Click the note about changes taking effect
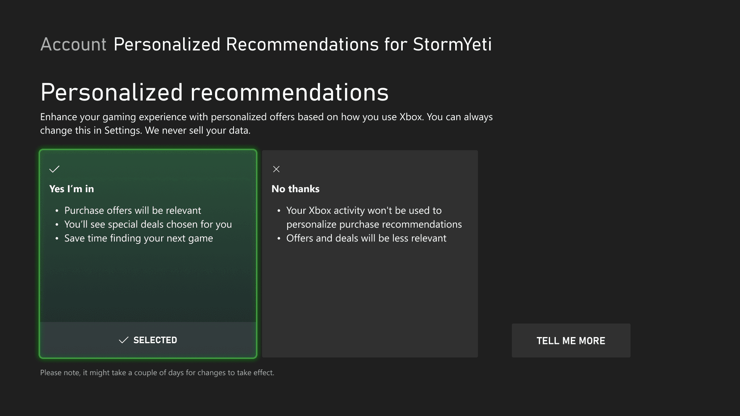This screenshot has width=740, height=416. pos(157,372)
